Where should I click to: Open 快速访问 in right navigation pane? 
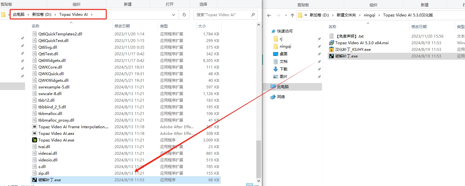coord(285,31)
